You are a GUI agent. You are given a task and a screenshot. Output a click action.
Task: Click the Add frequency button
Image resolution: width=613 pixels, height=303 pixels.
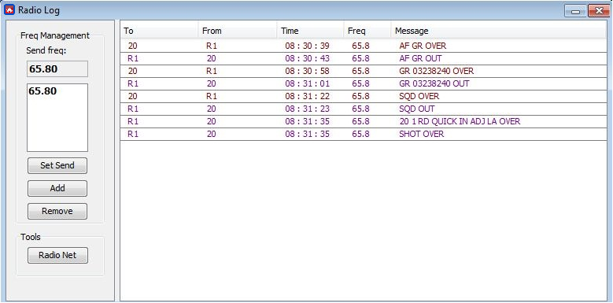coord(57,188)
